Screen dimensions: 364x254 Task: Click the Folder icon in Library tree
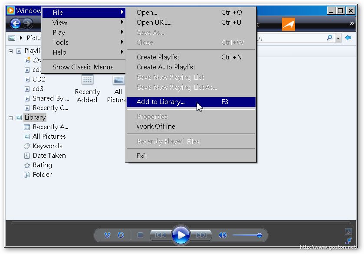coord(27,175)
